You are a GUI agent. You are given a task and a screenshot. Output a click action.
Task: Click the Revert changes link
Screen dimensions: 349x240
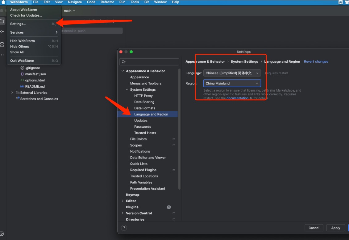click(316, 62)
